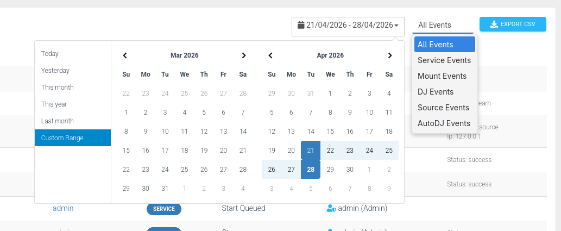Click the calendar icon in date range field

(x=301, y=25)
